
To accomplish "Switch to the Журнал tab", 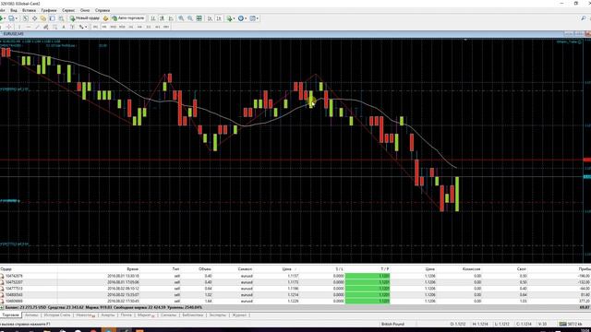I will point(239,315).
